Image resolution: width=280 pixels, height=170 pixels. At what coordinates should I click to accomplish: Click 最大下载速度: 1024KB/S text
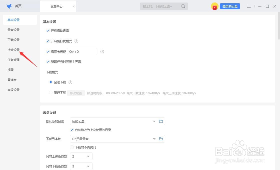pos(143,93)
